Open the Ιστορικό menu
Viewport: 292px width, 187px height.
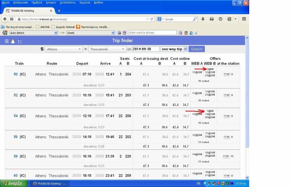click(51, 3)
